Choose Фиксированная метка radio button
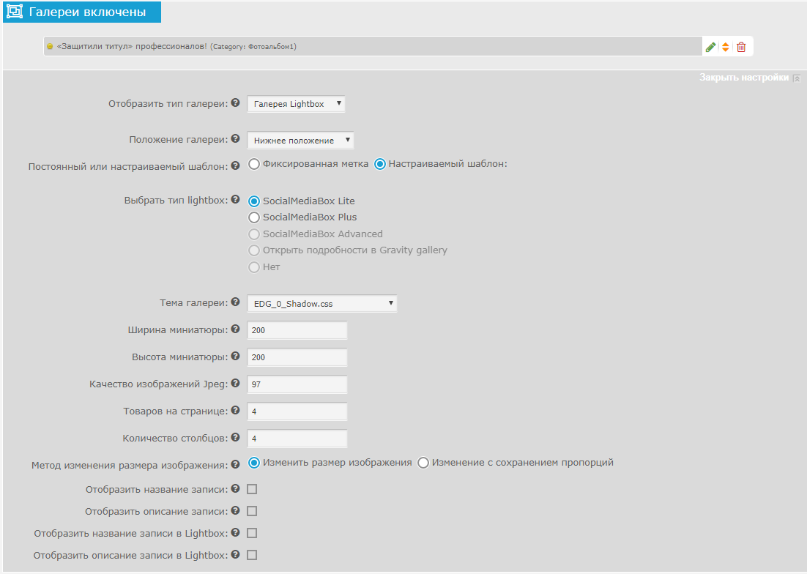Screen dimensions: 807x574 (x=254, y=164)
